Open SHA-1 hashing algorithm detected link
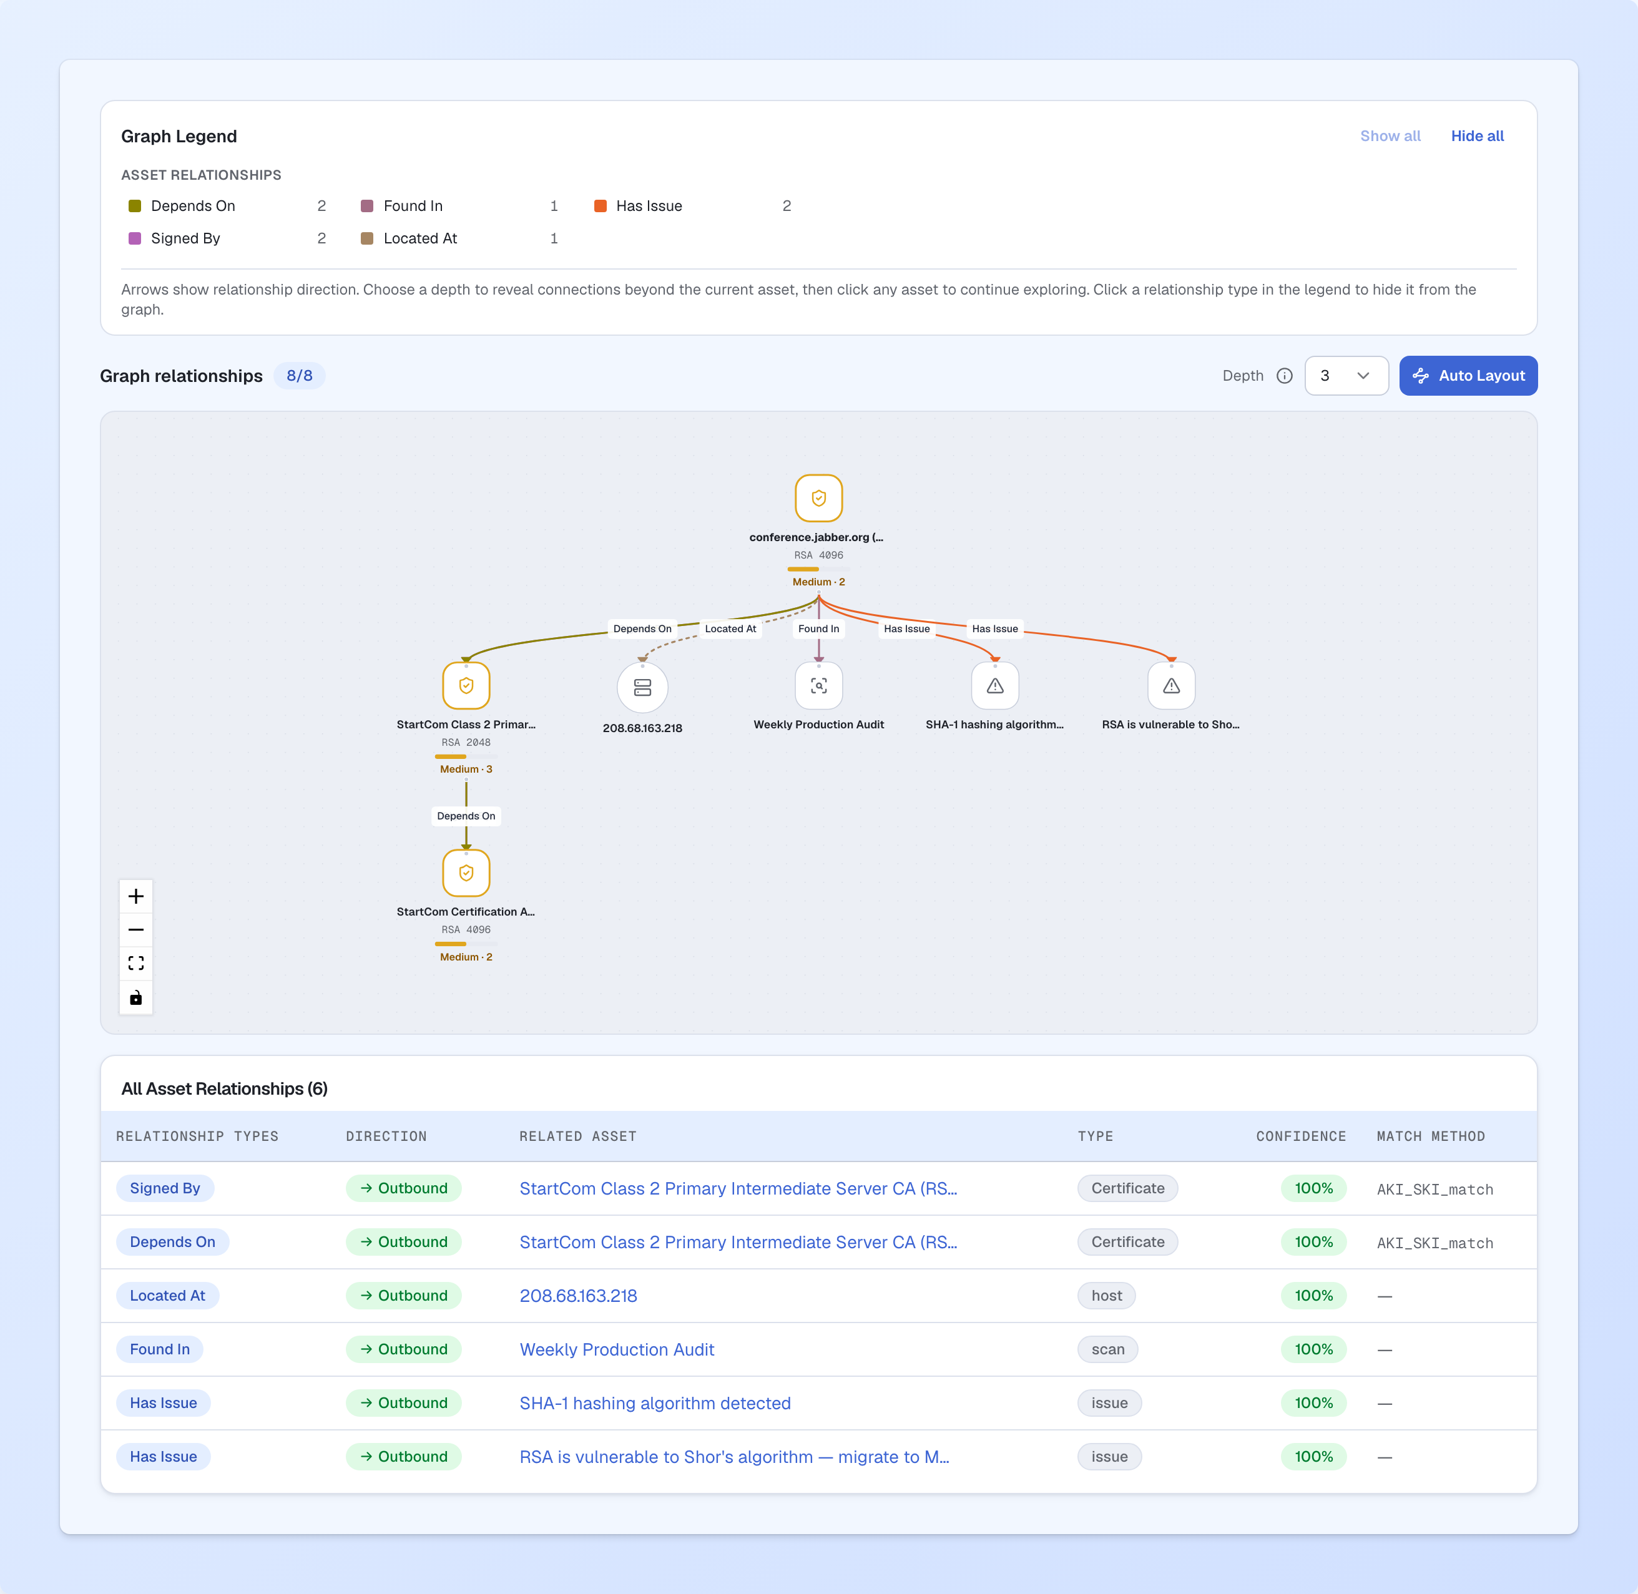The width and height of the screenshot is (1638, 1594). pos(655,1403)
